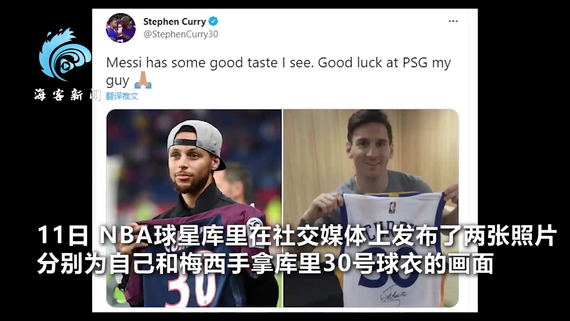Click the tweet text mentioning Messi and PSG
Viewport: 570px width, 321px height.
click(278, 71)
